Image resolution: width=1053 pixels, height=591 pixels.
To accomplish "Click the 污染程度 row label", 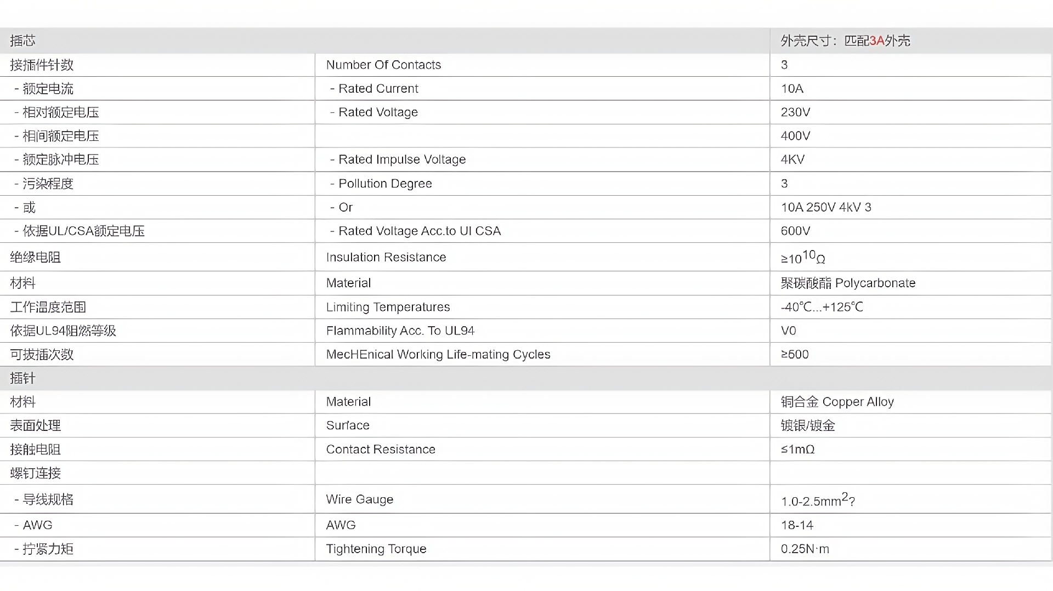I will coord(48,184).
